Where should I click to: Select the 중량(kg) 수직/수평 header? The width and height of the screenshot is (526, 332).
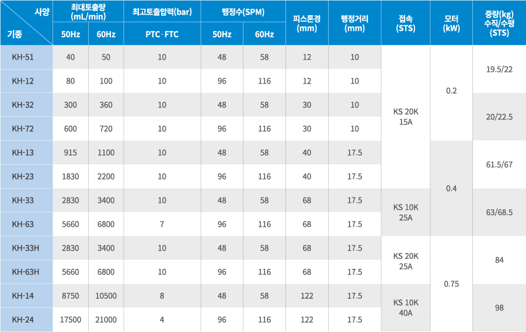[x=499, y=23]
